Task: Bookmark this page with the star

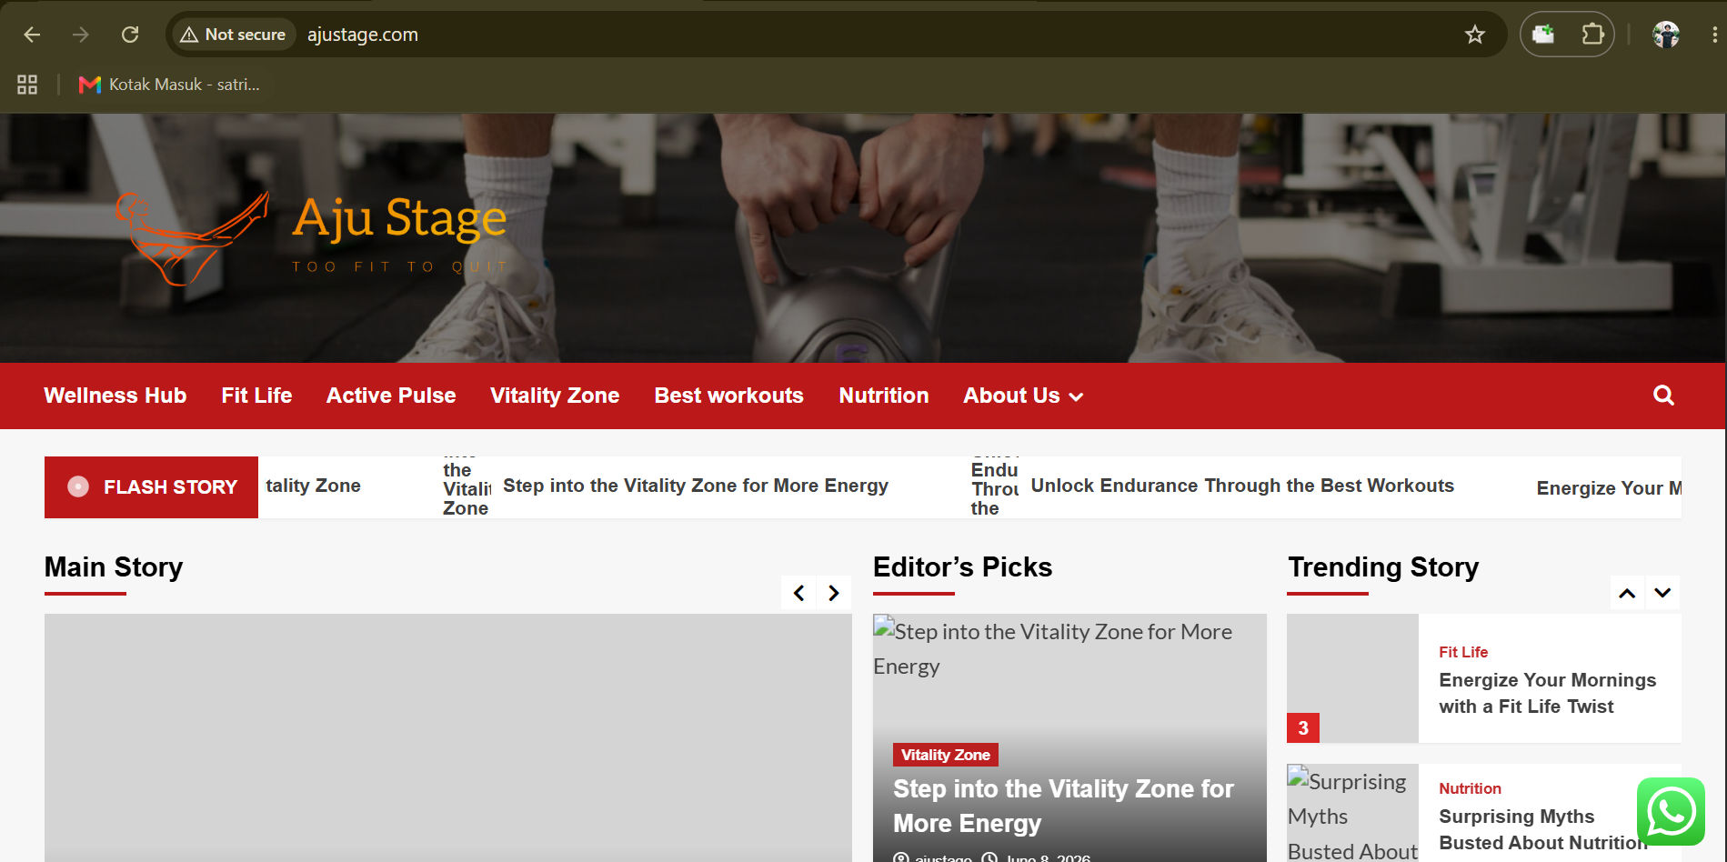Action: point(1474,35)
